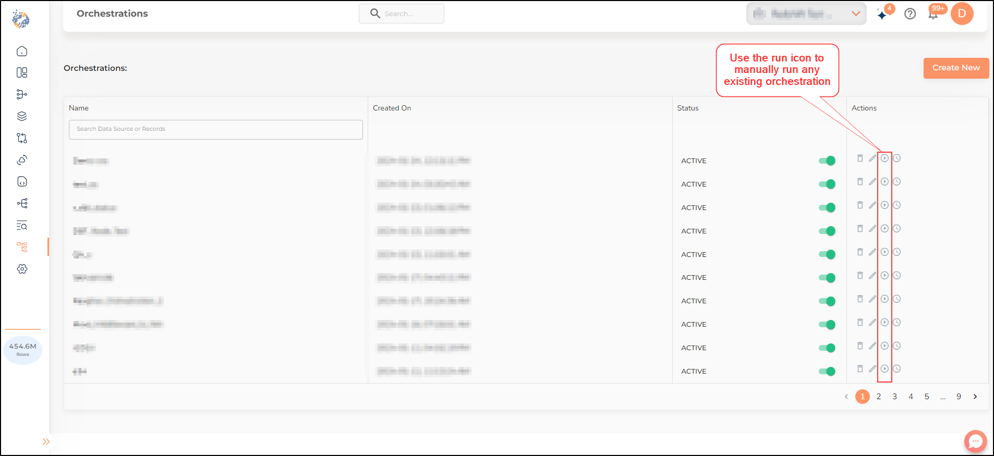The width and height of the screenshot is (994, 456).
Task: Delete the fourth orchestration in the list
Action: (860, 228)
